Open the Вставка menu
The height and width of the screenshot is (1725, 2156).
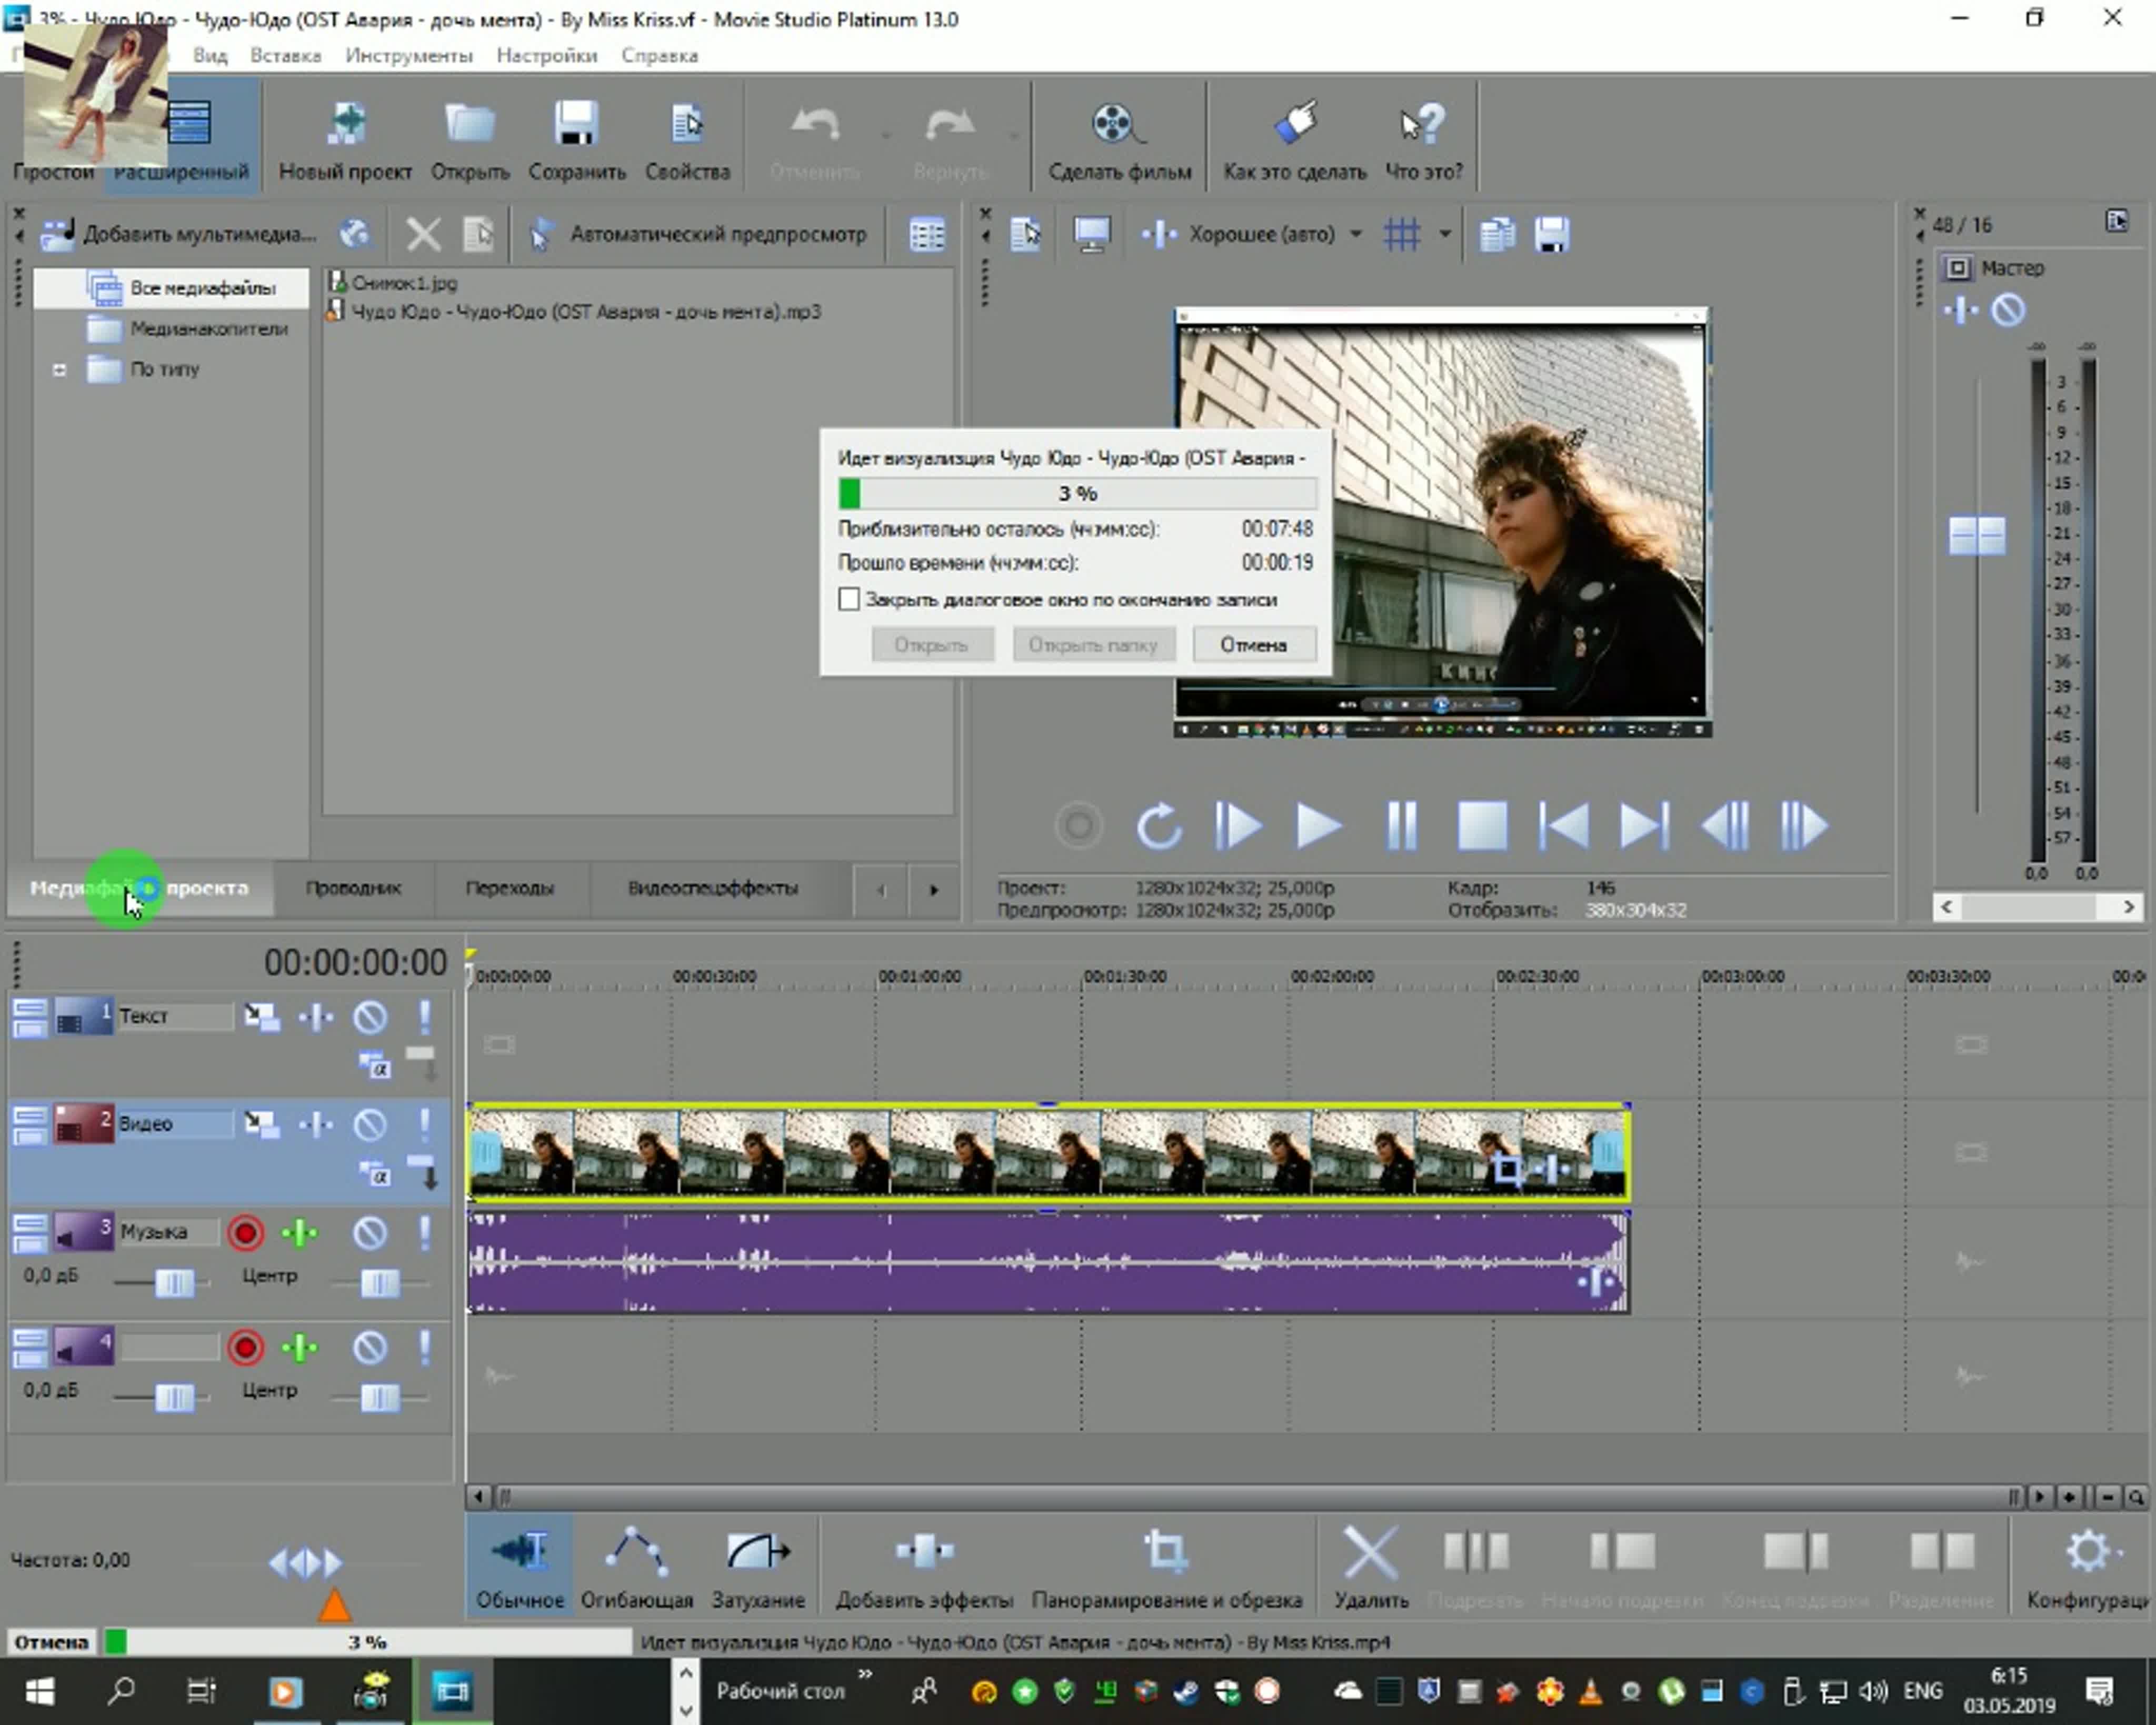tap(285, 56)
